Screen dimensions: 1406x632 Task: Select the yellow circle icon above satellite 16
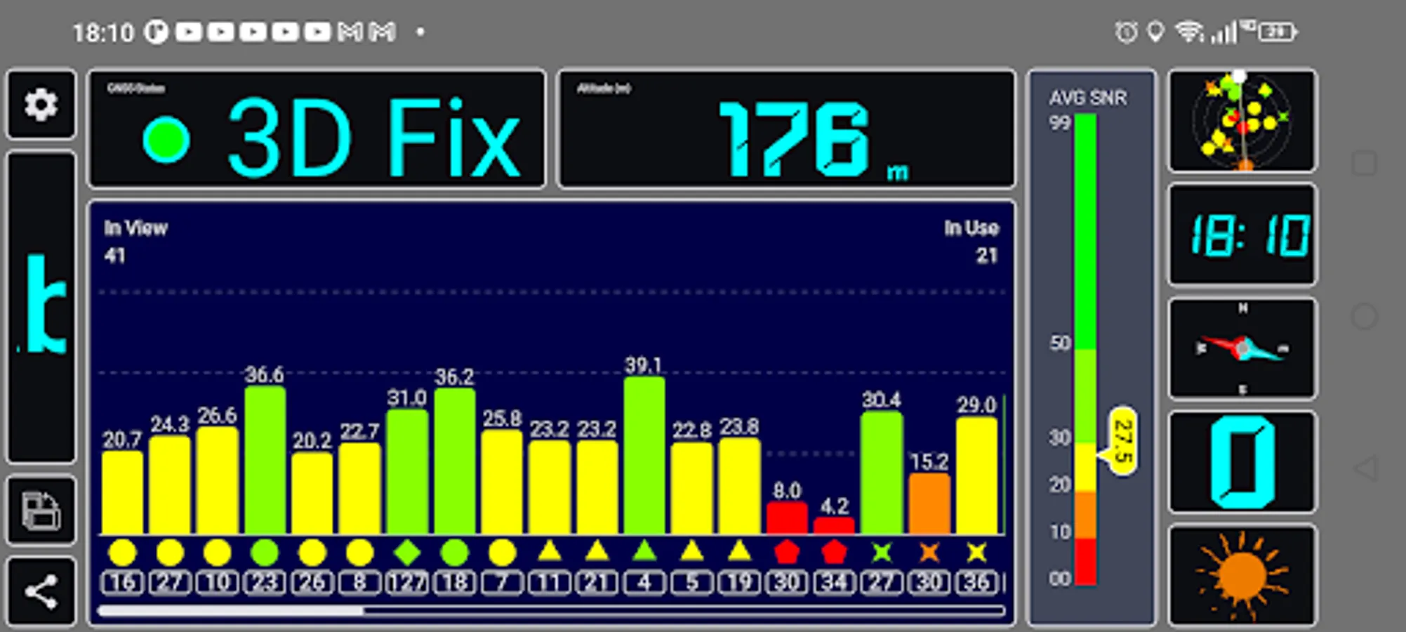[x=123, y=553]
